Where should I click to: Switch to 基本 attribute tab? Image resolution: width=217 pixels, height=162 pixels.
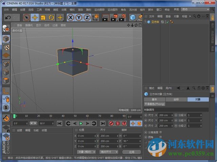tap(155, 100)
